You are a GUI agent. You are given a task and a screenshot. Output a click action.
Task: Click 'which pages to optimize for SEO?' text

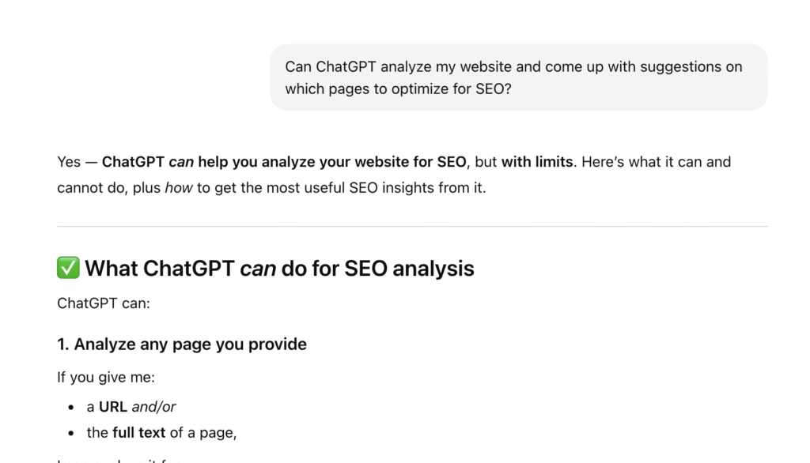(398, 89)
